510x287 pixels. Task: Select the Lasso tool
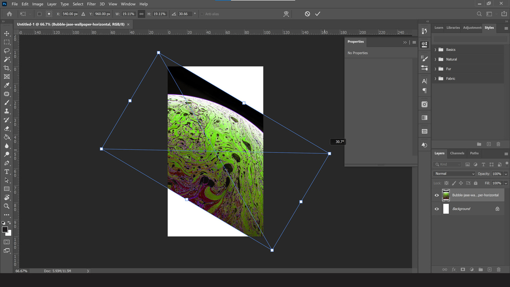pyautogui.click(x=6, y=51)
